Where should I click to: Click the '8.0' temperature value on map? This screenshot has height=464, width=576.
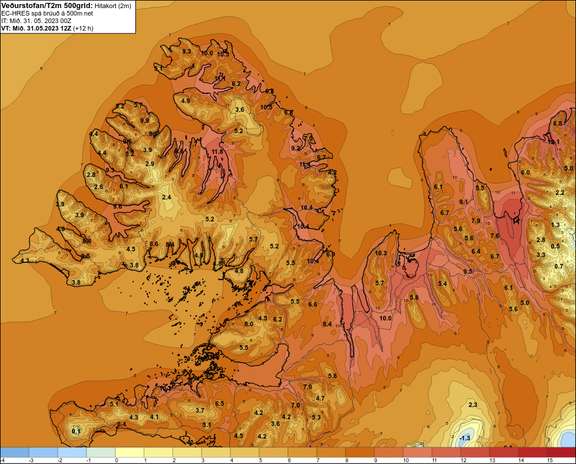point(249,324)
